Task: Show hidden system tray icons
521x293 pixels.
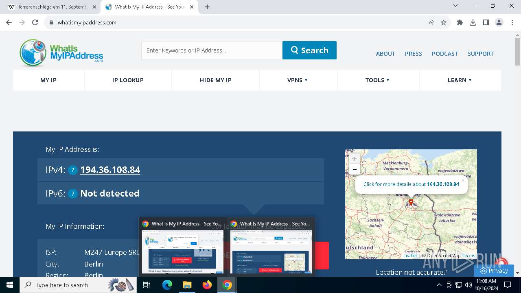Action: tap(439, 285)
